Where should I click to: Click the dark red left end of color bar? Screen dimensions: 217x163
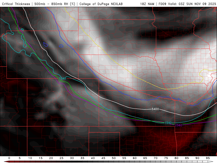[x=7, y=162]
